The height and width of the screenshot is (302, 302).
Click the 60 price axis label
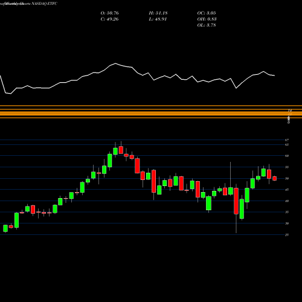pyautogui.click(x=287, y=156)
